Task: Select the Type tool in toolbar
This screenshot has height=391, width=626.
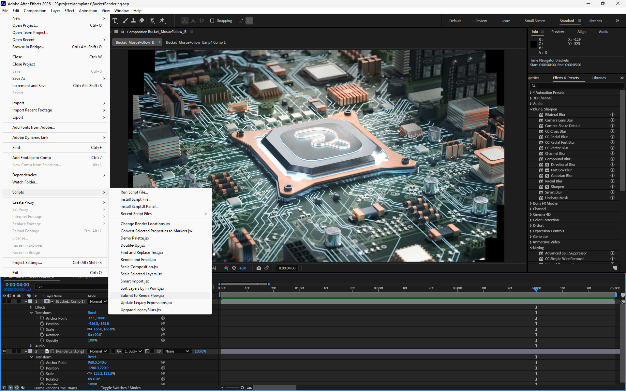Action: click(115, 21)
